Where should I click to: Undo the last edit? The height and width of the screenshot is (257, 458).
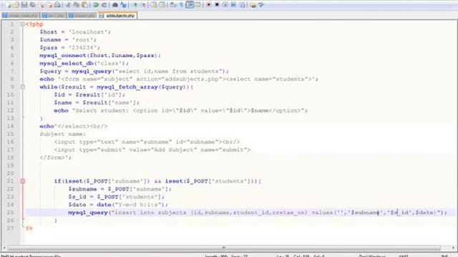[96, 5]
